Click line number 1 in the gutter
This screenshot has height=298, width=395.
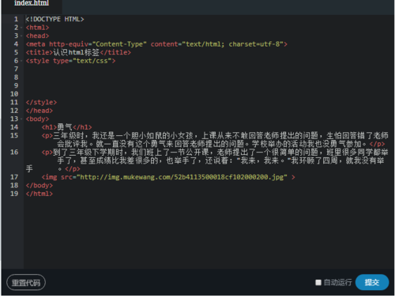16,19
